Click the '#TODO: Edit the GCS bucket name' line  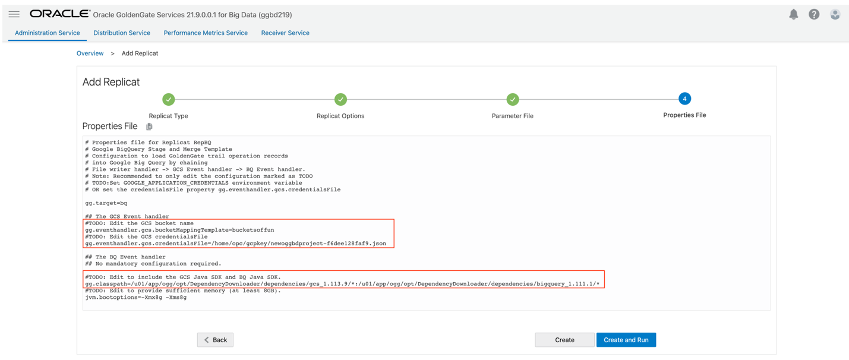[139, 223]
